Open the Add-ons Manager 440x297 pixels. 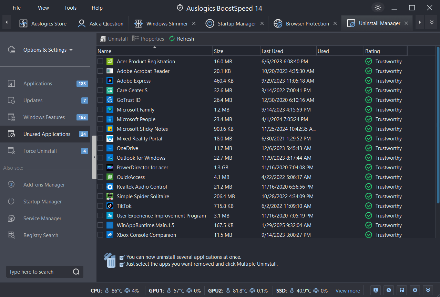tap(44, 184)
